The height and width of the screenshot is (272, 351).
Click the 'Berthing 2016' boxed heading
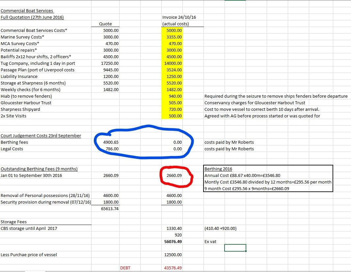(218, 169)
